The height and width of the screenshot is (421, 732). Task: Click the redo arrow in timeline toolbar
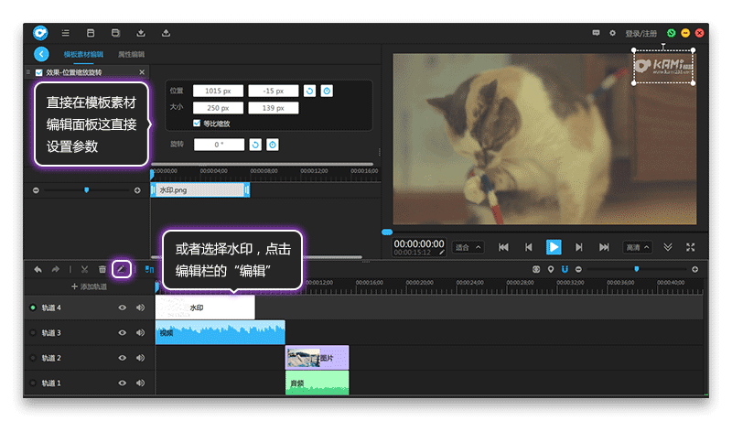click(x=56, y=269)
